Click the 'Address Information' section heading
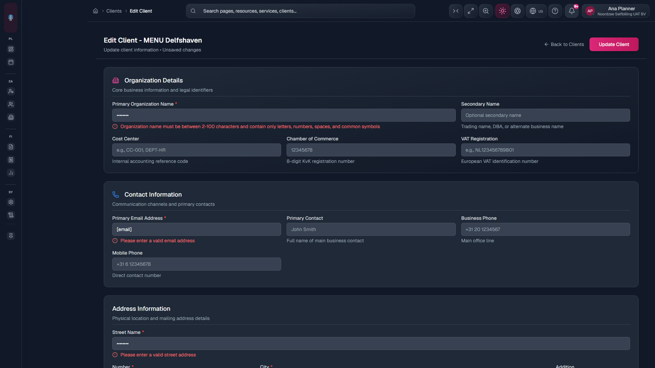Viewport: 655px width, 368px height. (141, 309)
